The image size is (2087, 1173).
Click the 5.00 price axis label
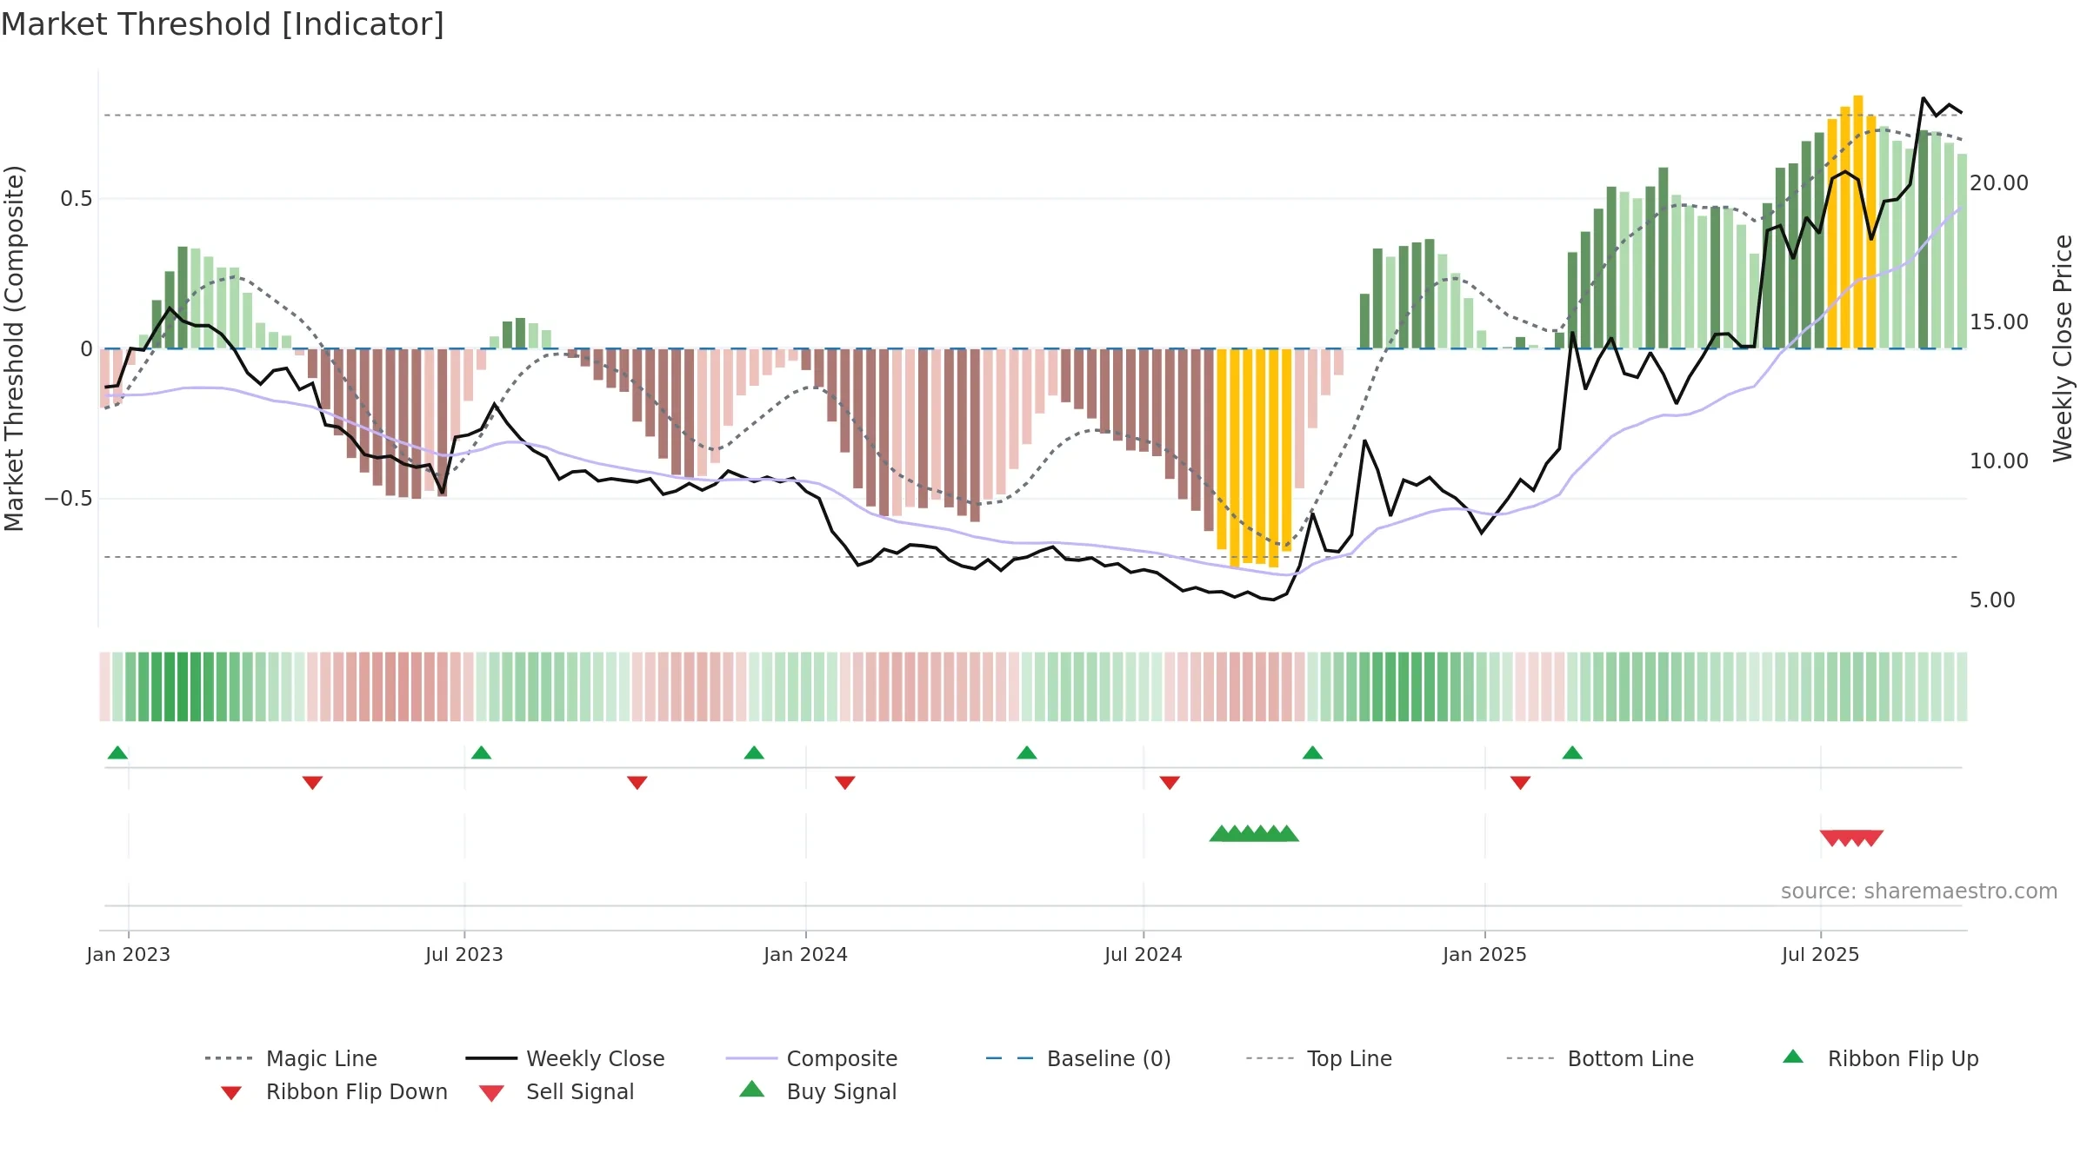(x=1992, y=600)
